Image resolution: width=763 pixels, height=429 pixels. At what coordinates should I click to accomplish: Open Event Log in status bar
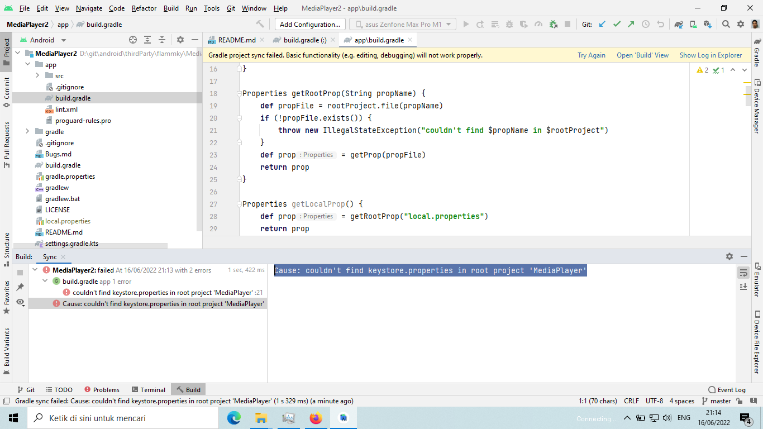[x=727, y=389]
